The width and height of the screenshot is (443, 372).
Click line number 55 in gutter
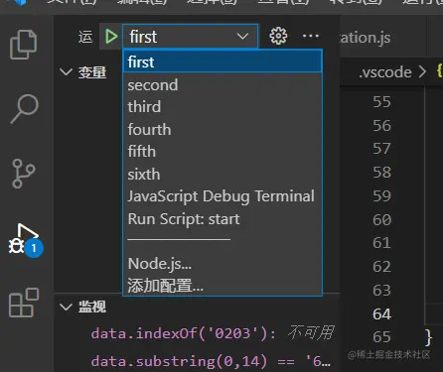[381, 101]
